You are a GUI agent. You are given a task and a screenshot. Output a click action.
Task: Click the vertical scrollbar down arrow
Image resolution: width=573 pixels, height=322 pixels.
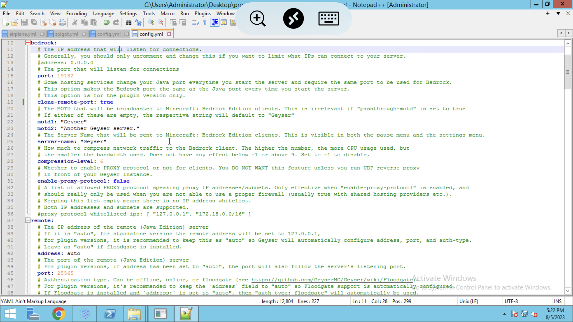(x=568, y=291)
